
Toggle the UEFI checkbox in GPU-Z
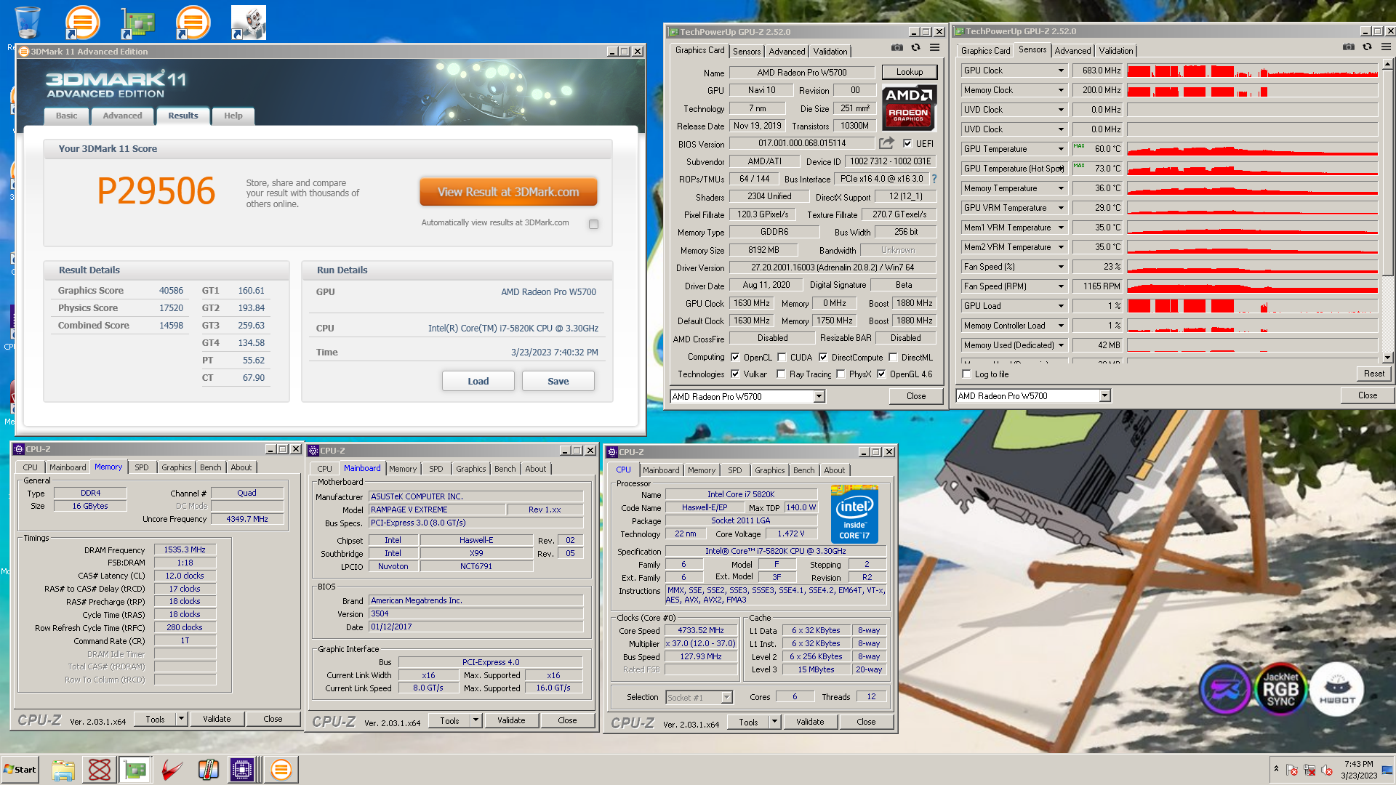click(907, 144)
